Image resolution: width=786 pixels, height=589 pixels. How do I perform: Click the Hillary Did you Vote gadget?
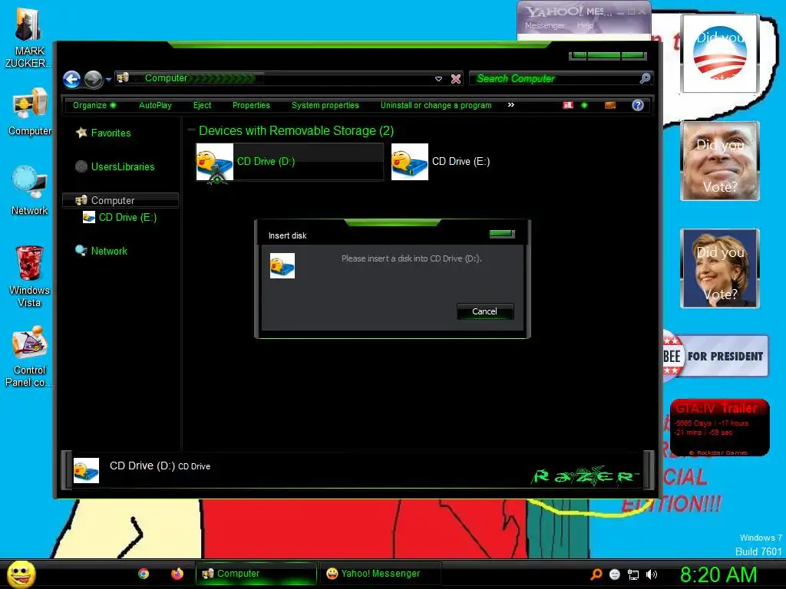[720, 268]
